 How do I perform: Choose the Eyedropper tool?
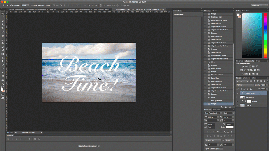pos(3,32)
